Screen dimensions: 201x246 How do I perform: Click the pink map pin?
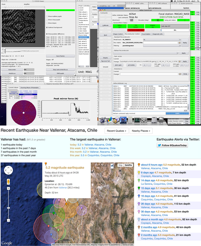click(x=59, y=200)
